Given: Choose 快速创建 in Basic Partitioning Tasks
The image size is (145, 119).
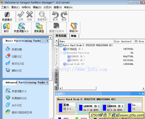Looking at the screenshot, I should click(14, 49).
